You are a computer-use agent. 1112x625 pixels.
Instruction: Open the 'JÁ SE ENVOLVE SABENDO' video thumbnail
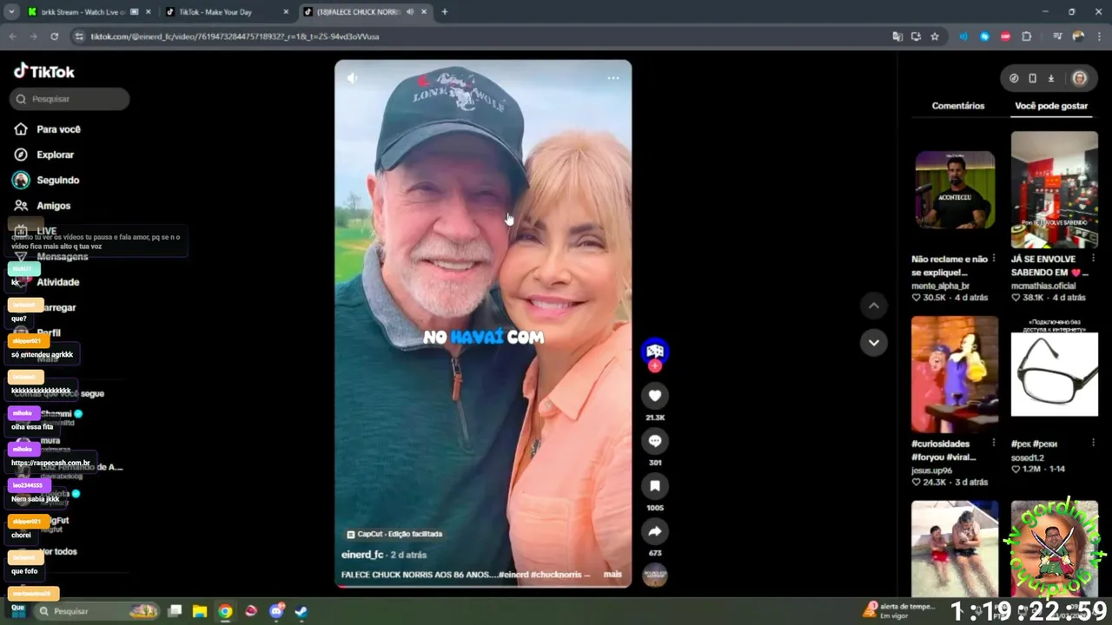tap(1055, 189)
